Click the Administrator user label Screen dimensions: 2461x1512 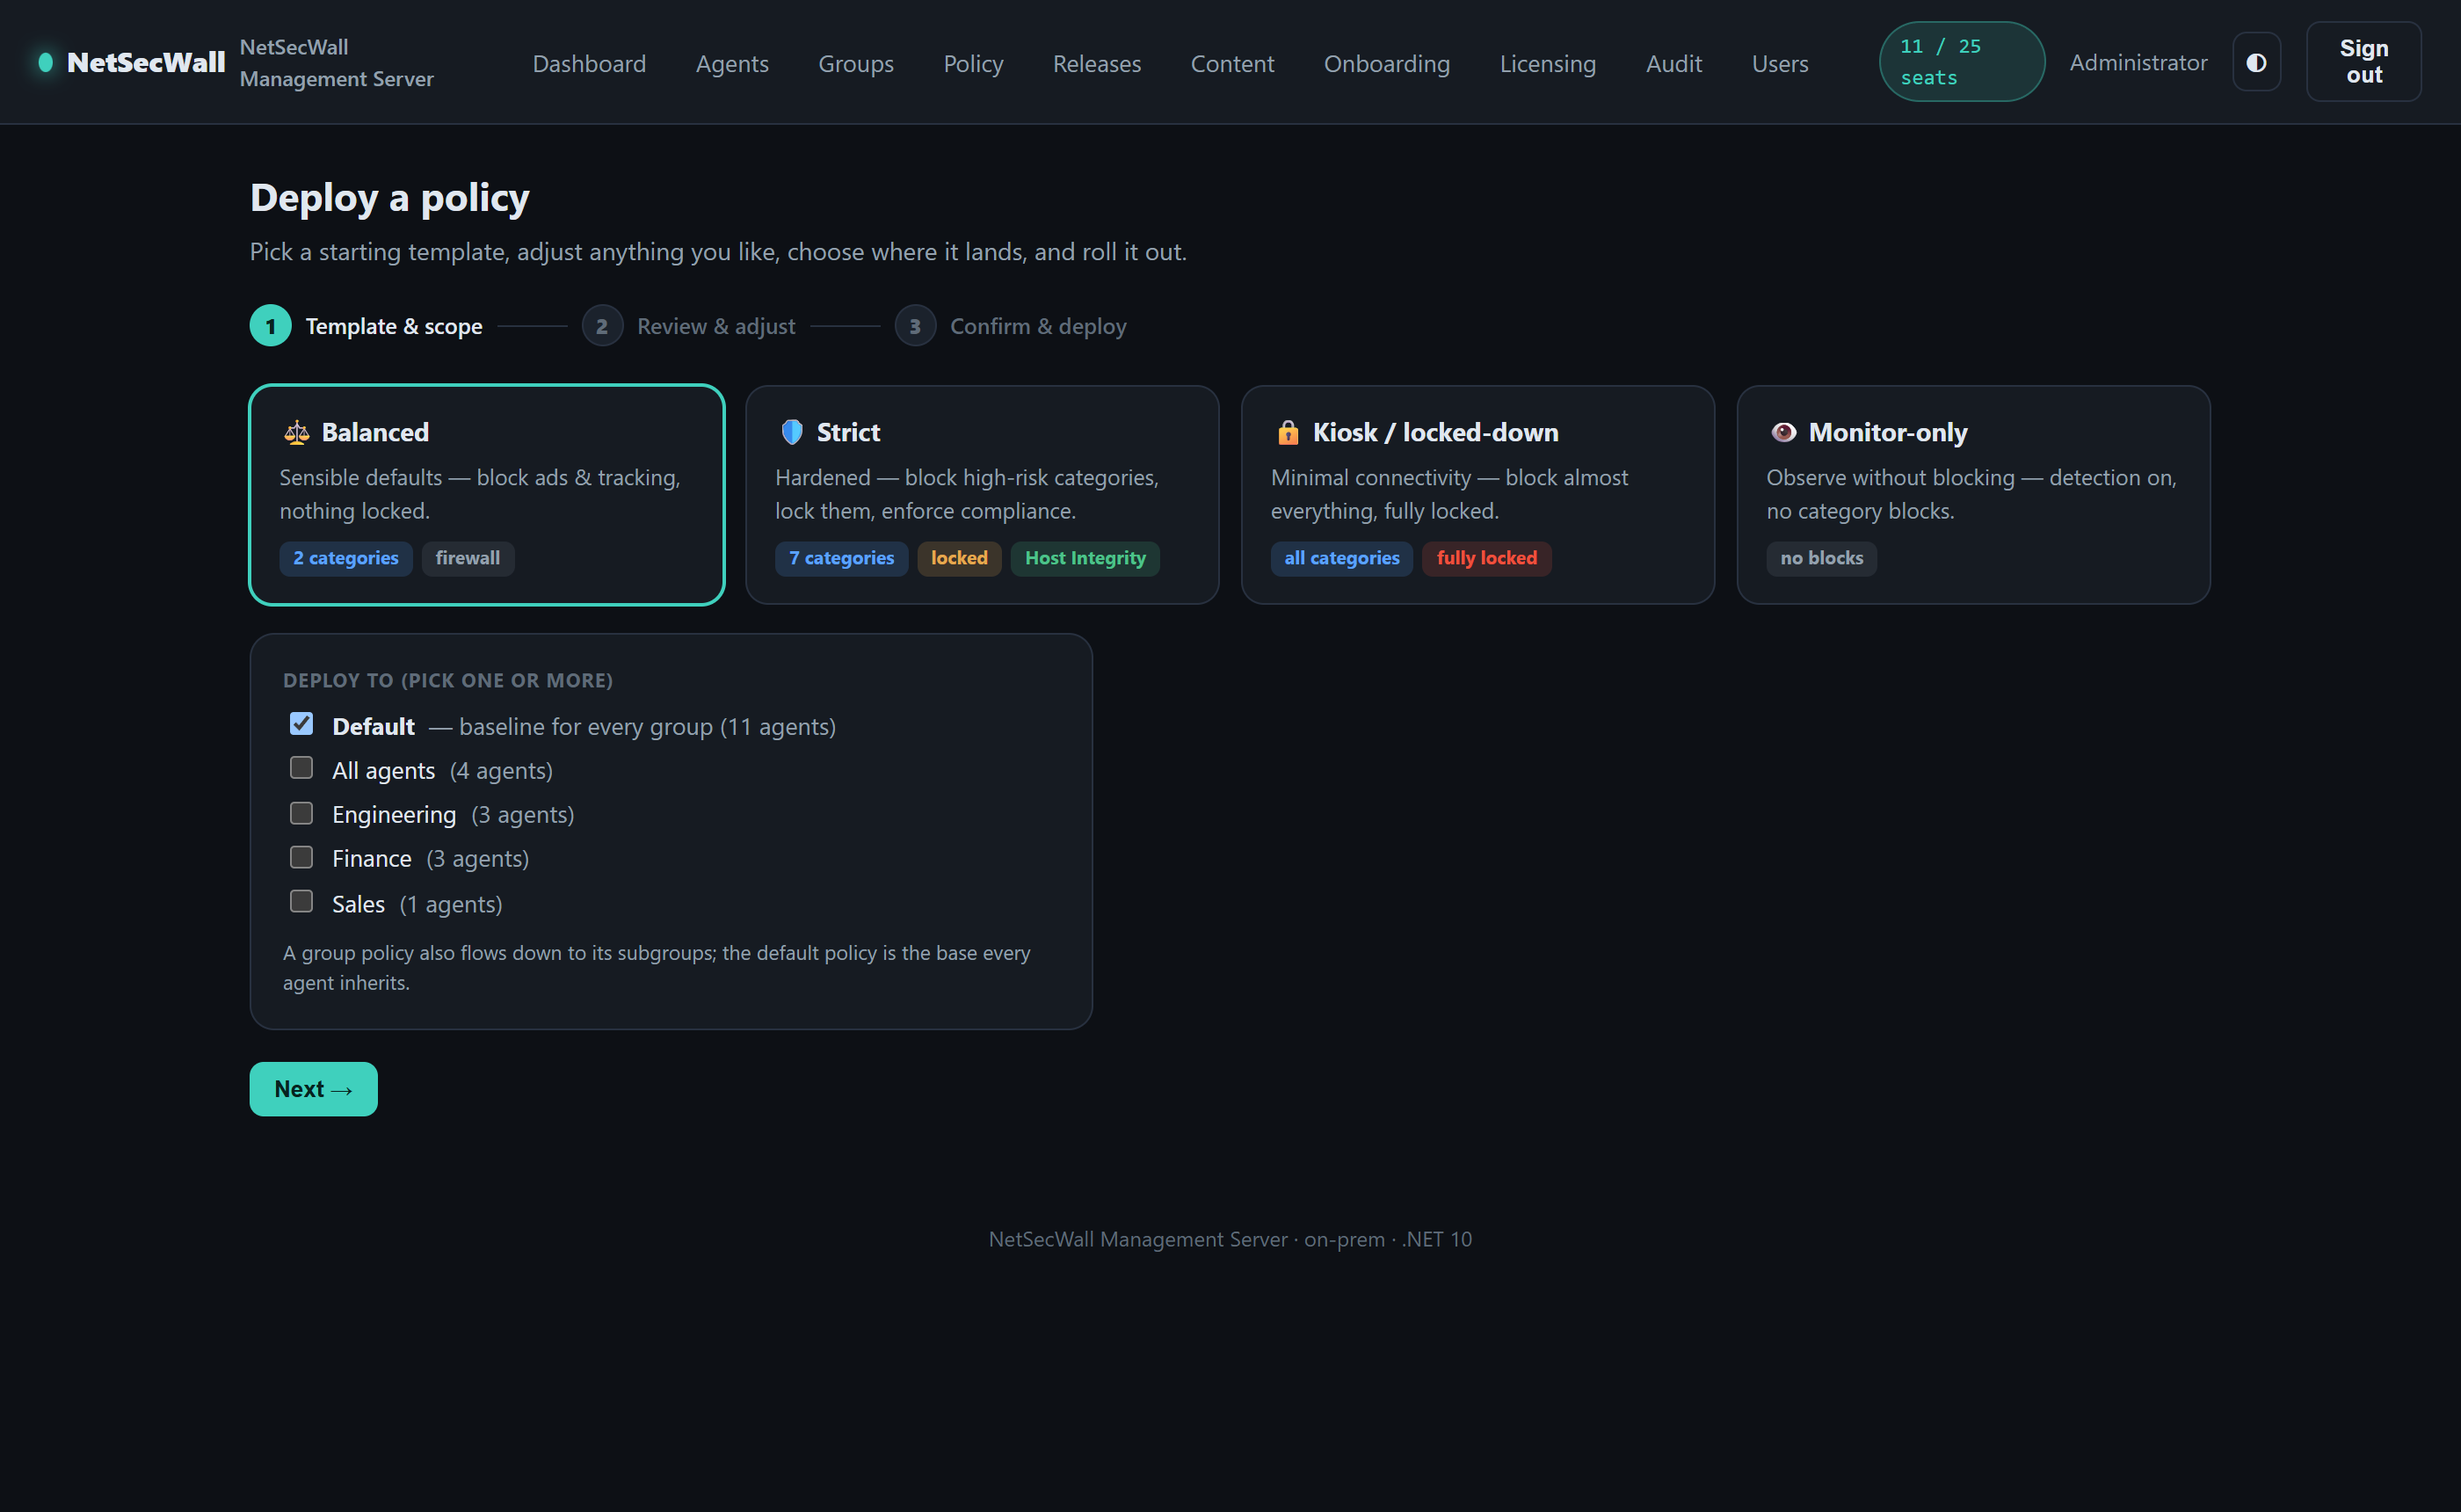[x=2138, y=62]
